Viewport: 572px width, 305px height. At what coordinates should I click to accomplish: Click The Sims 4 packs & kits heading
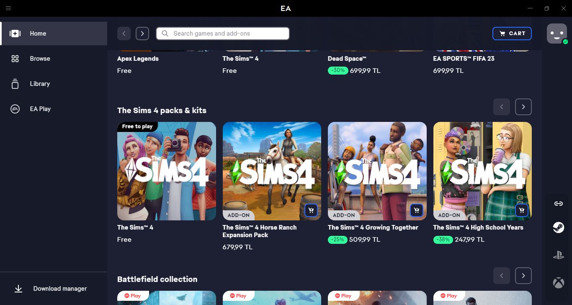(162, 111)
